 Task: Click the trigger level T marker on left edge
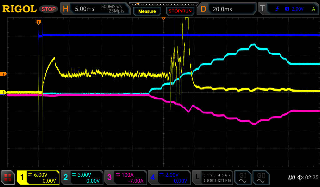pyautogui.click(x=3, y=74)
